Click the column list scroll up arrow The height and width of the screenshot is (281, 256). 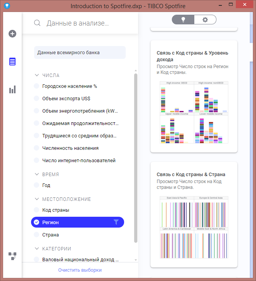click(x=136, y=70)
